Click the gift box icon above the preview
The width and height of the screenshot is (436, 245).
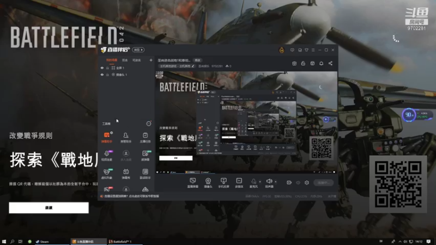point(294,63)
